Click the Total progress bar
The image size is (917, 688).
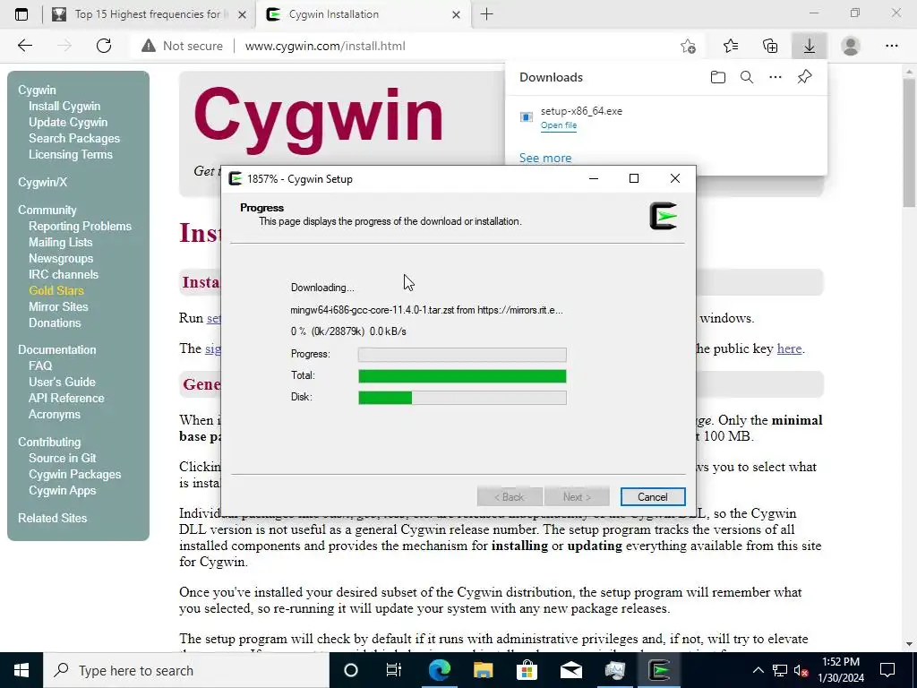[x=462, y=375]
